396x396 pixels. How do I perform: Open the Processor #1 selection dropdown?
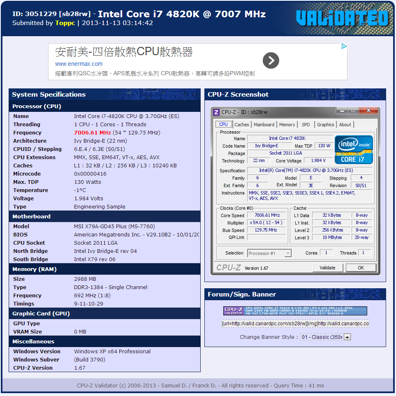[288, 253]
